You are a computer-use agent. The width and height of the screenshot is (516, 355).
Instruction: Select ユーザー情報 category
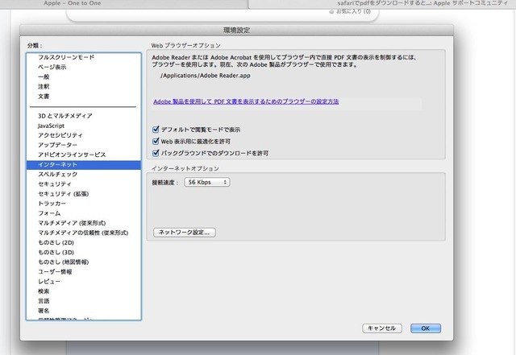[x=84, y=272]
